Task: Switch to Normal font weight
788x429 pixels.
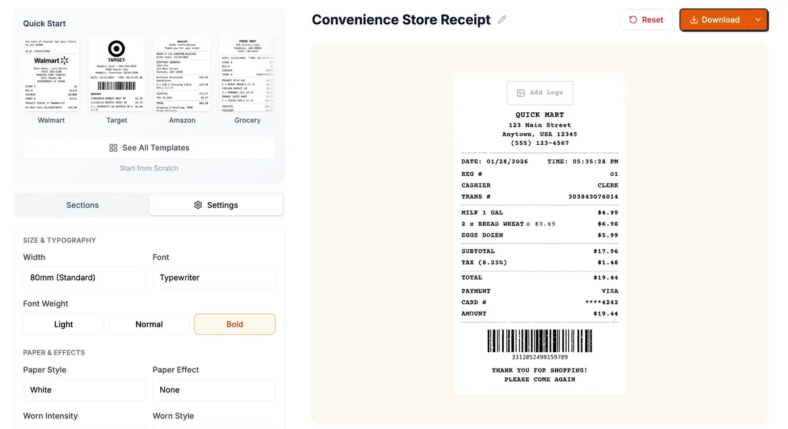Action: (149, 324)
